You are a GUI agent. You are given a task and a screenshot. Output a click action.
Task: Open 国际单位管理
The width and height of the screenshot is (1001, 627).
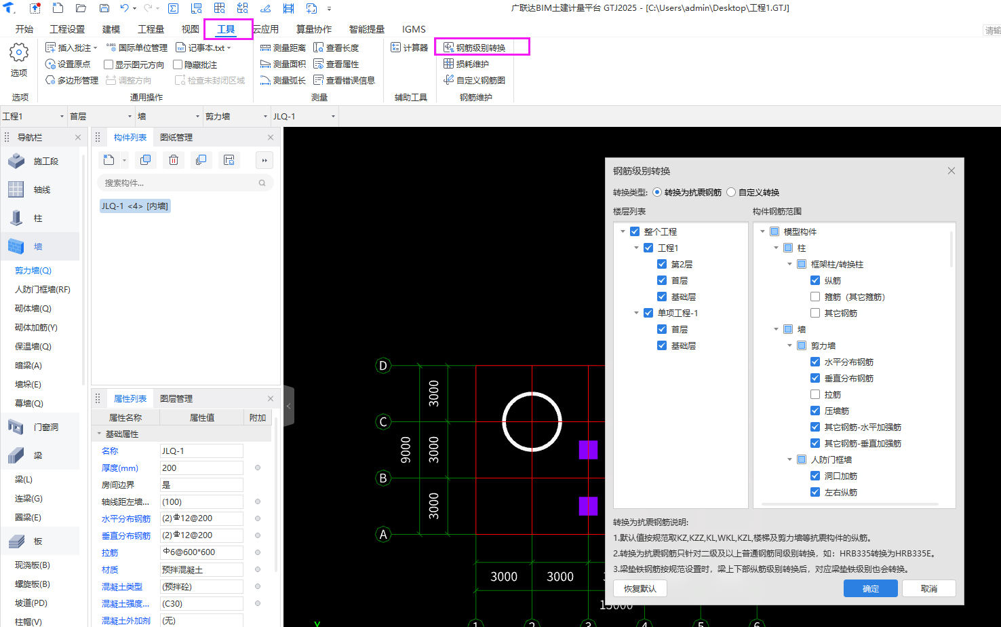click(x=137, y=47)
